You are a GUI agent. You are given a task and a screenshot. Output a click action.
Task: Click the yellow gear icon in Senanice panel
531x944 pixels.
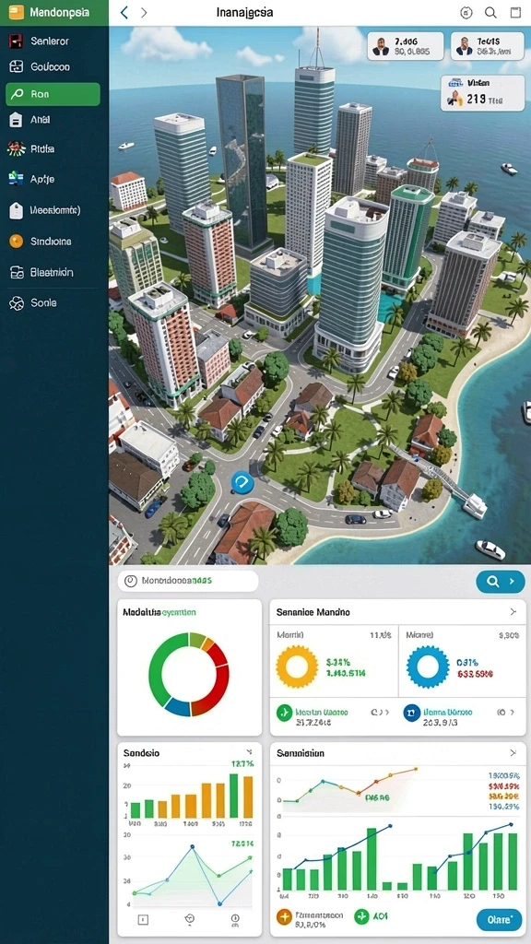click(297, 667)
